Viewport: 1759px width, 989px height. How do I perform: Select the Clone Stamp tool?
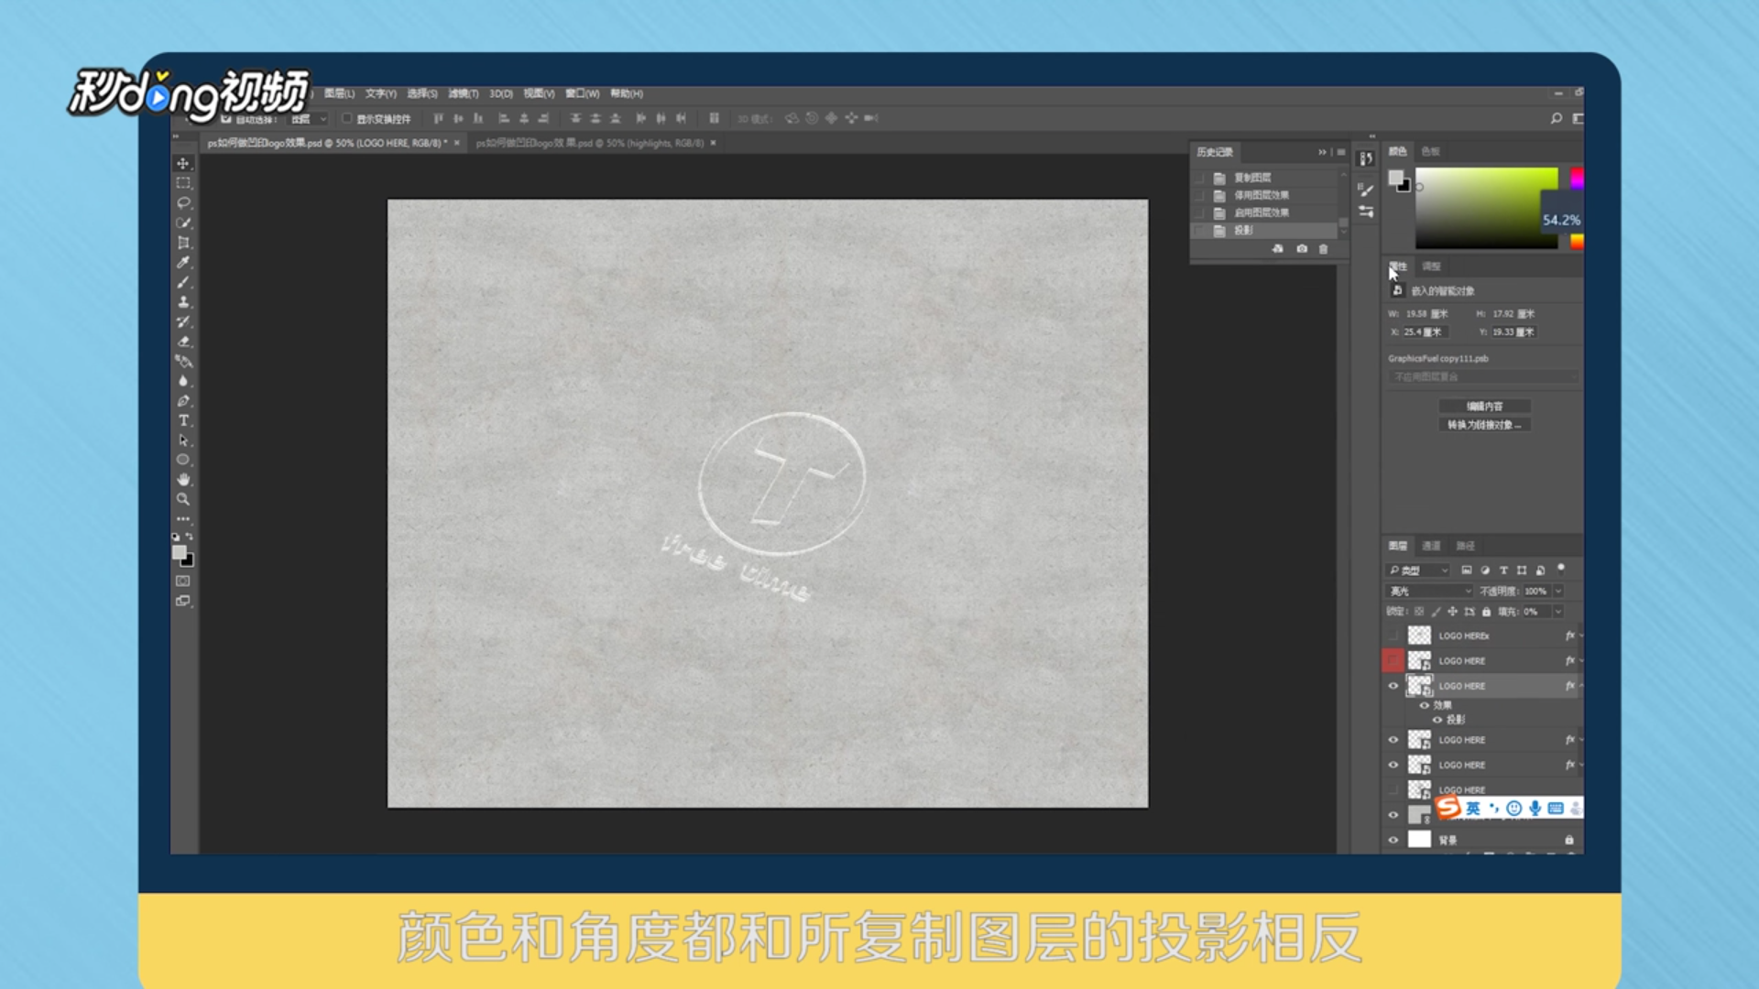(x=183, y=302)
